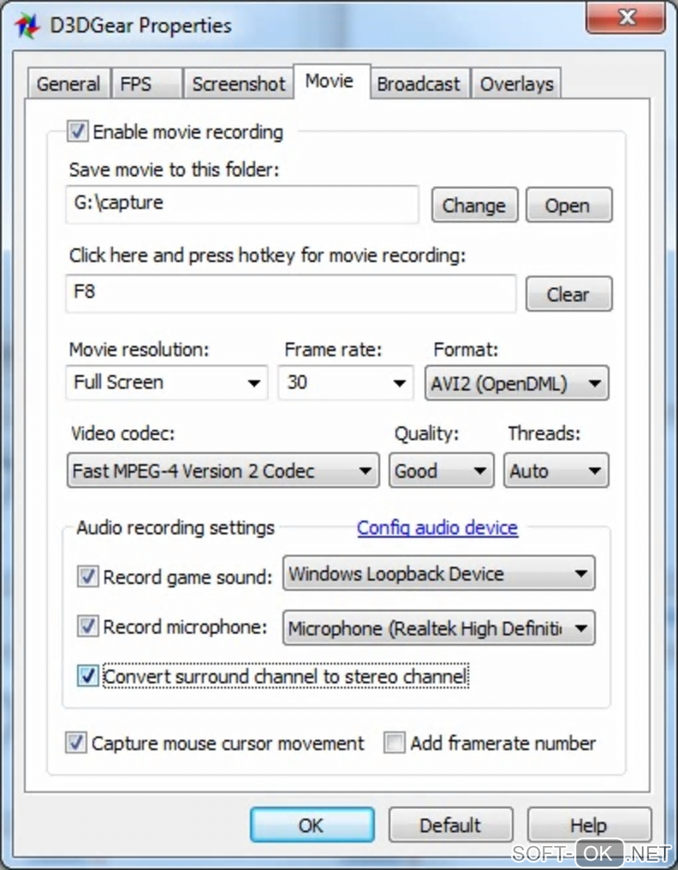Expand the Quality dropdown
Screen dimensions: 678x870
(441, 471)
